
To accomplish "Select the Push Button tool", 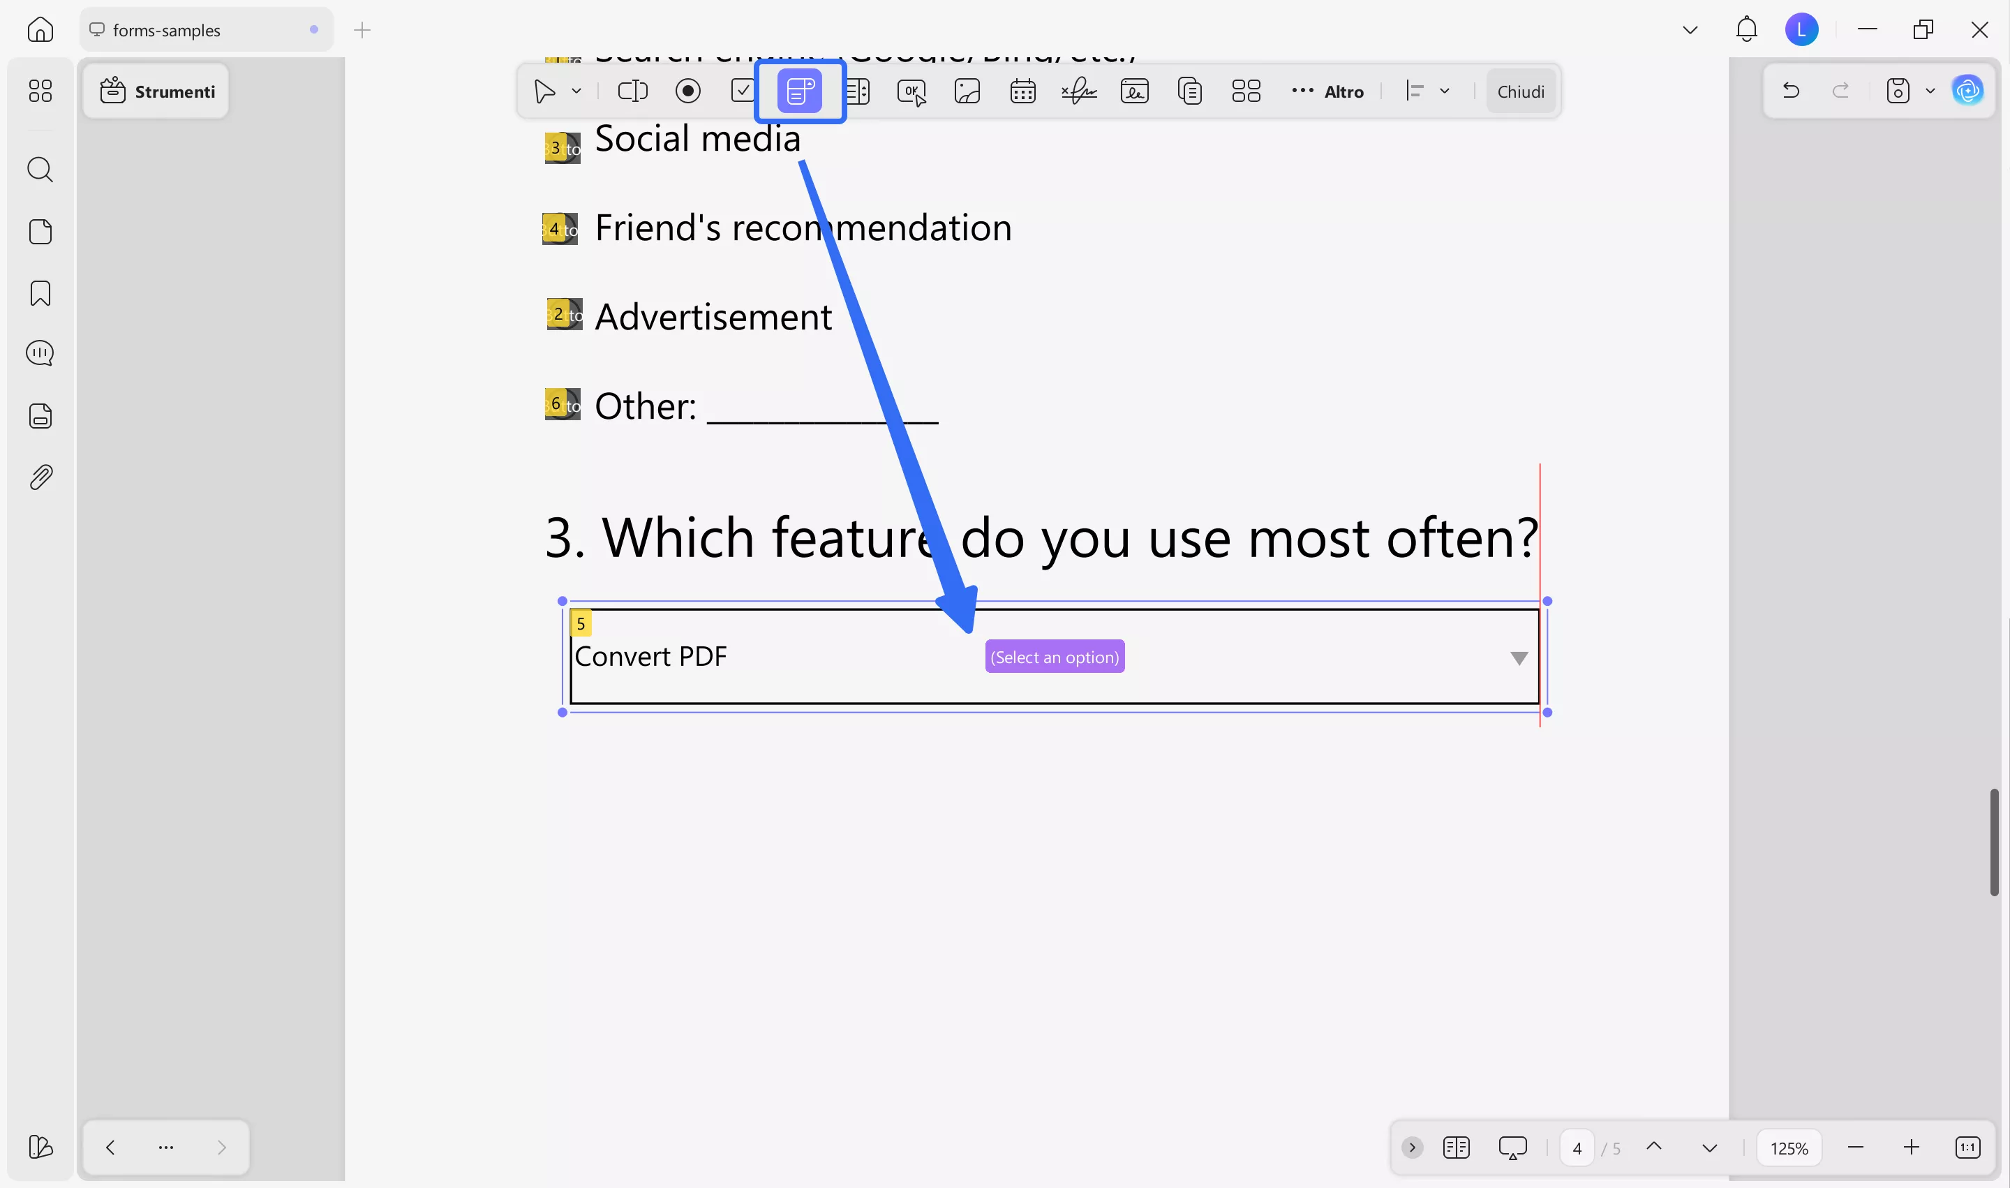I will tap(911, 91).
